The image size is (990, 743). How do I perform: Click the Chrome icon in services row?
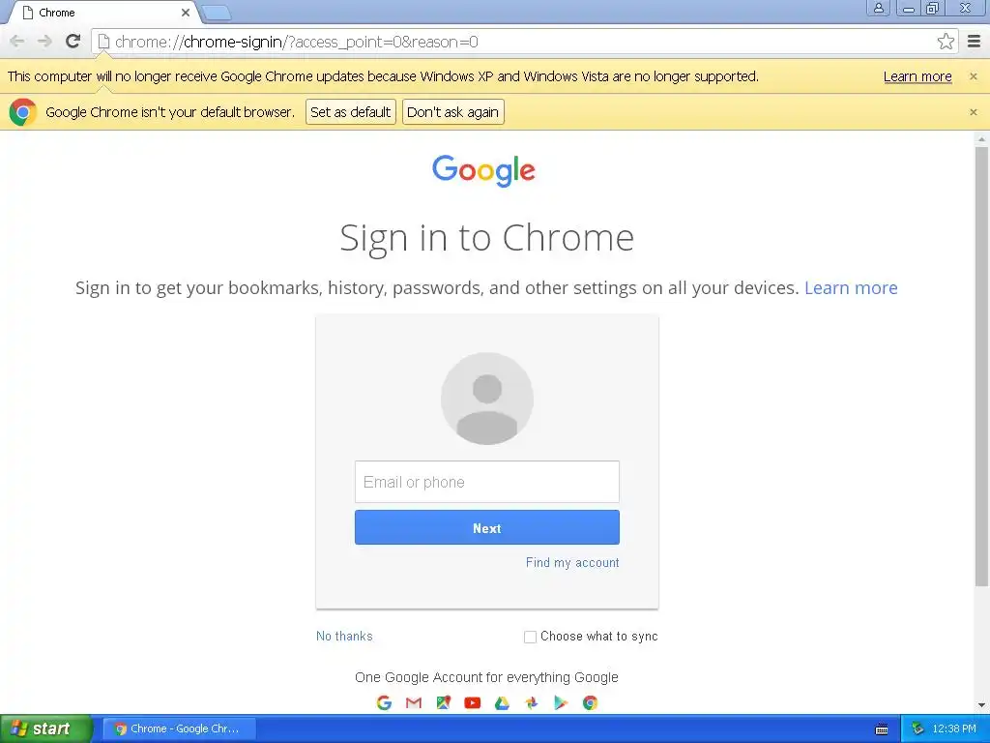coord(591,702)
